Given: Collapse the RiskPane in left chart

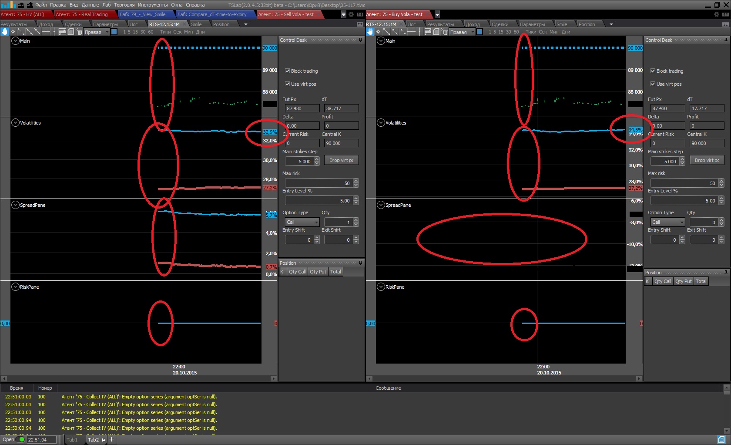Looking at the screenshot, I should pos(15,287).
